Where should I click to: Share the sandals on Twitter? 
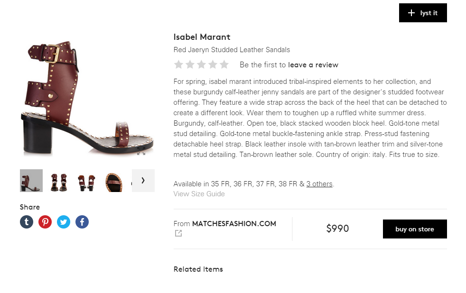click(x=64, y=222)
